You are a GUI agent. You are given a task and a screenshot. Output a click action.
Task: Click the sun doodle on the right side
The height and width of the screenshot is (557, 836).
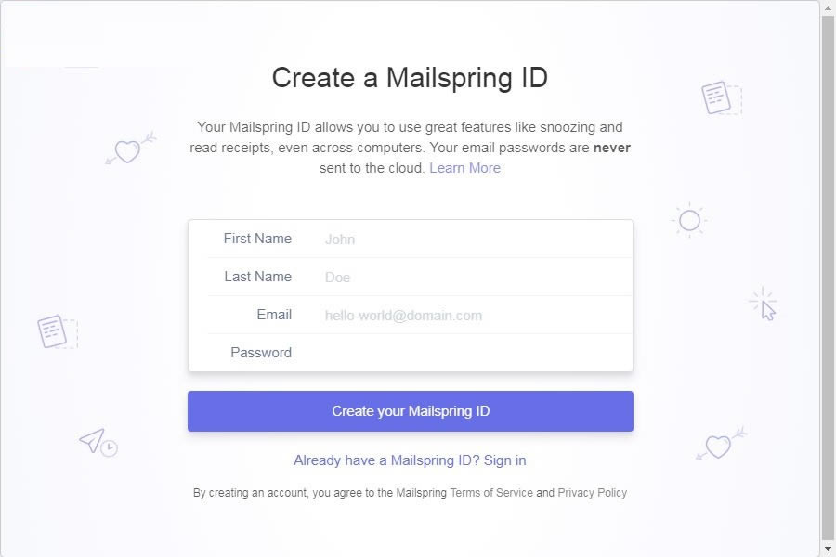689,220
